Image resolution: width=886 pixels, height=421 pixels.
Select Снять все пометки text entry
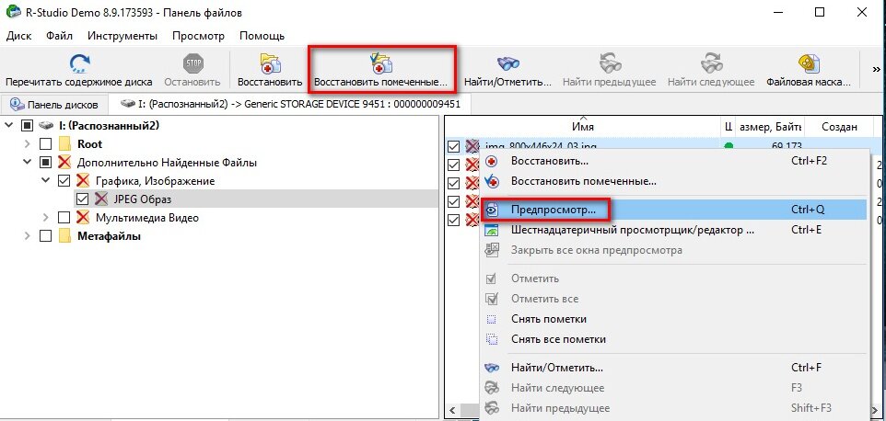(x=558, y=339)
